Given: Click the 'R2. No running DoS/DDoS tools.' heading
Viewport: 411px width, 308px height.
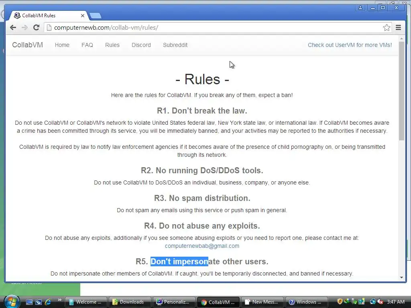Looking at the screenshot, I should [202, 170].
